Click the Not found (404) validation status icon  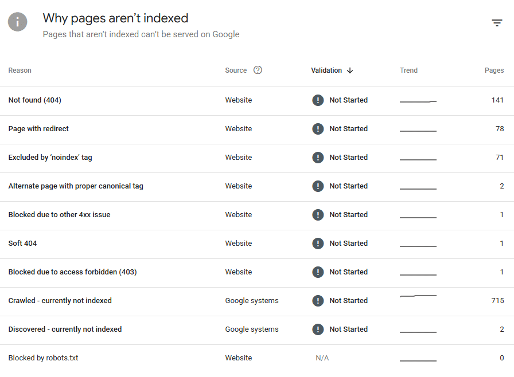(318, 100)
